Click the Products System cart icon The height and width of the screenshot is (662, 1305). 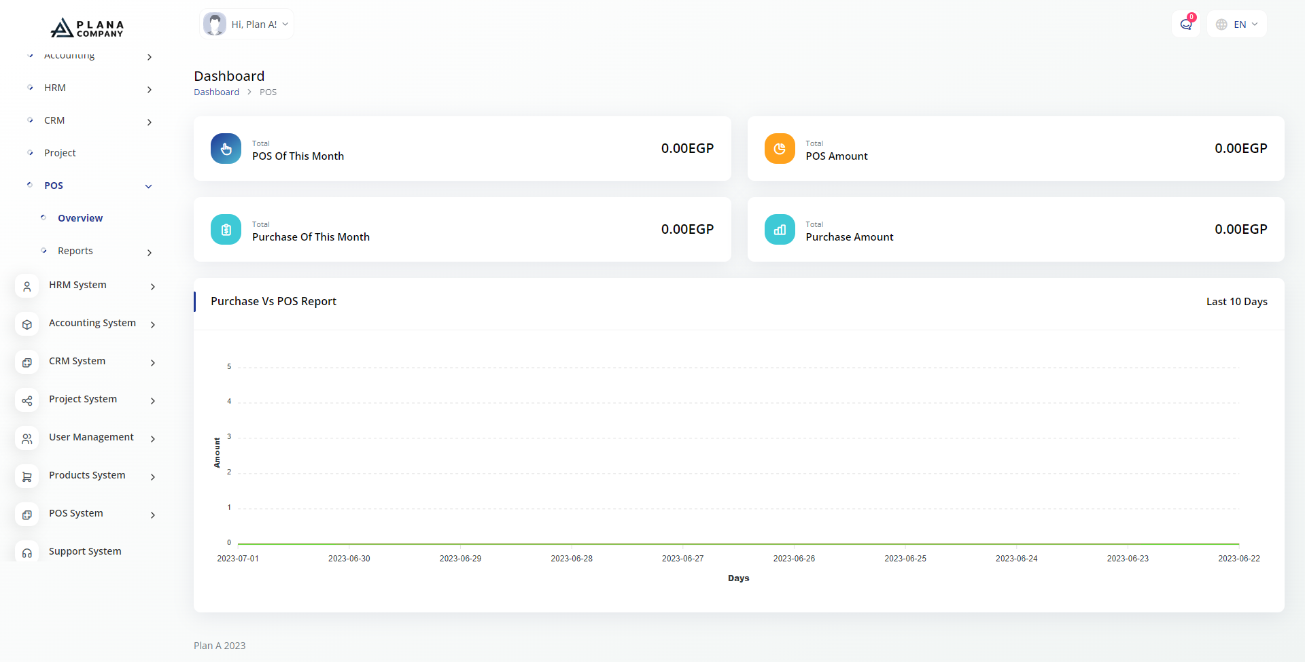pos(27,476)
